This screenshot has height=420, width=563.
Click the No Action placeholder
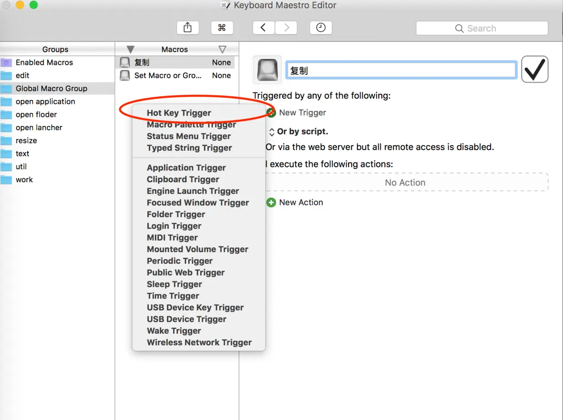point(405,182)
